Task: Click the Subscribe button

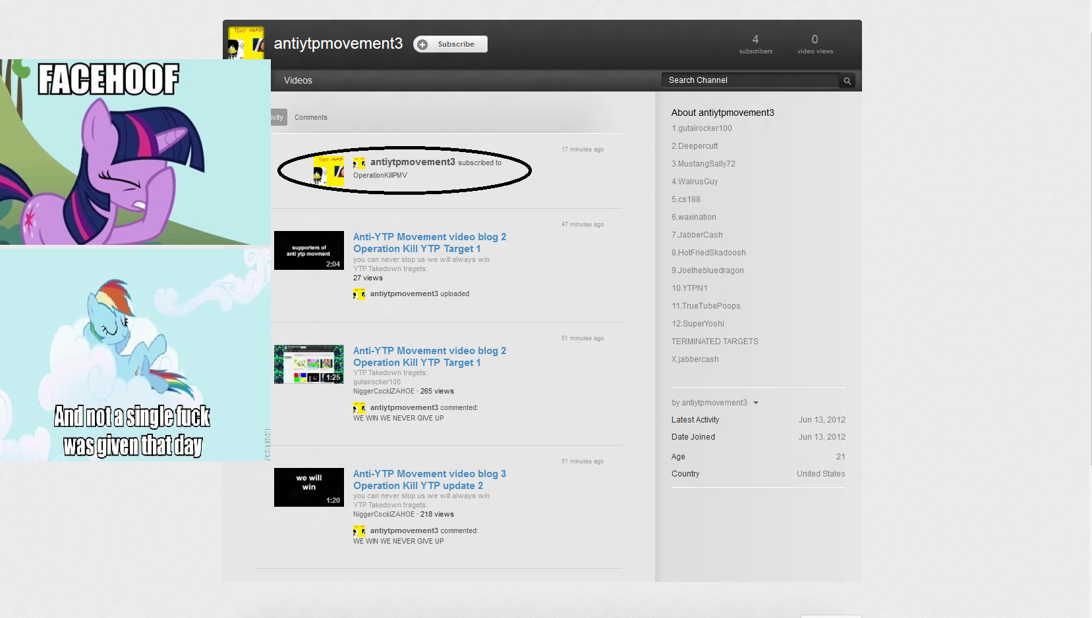Action: click(450, 44)
